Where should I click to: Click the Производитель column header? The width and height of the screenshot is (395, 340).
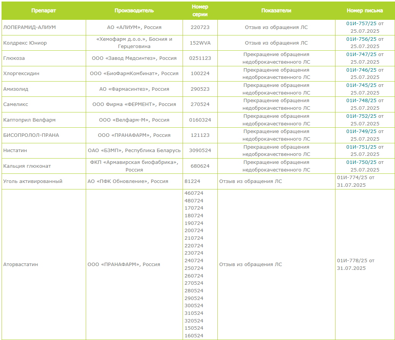134,11
